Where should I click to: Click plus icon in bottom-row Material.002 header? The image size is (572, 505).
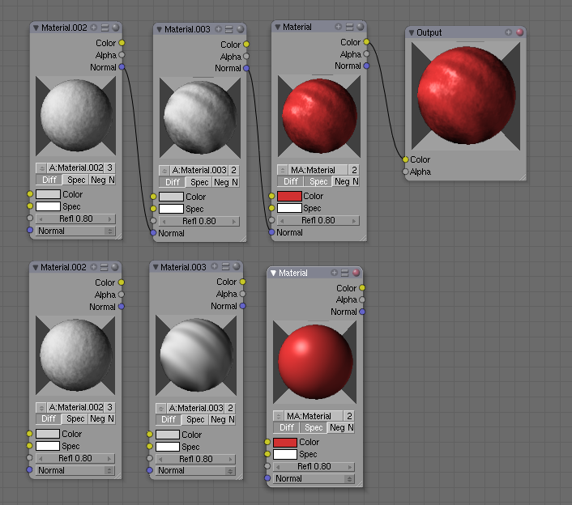tap(93, 267)
